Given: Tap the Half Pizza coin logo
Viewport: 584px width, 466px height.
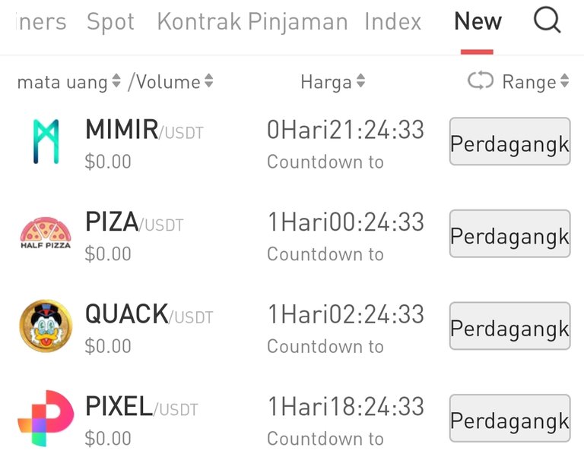Looking at the screenshot, I should pos(46,233).
